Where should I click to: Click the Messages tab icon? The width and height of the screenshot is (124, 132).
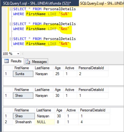tap(28, 62)
